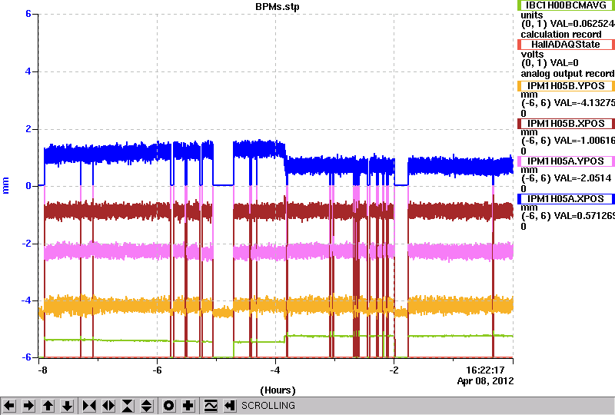
Task: Pan the plot upward with the up arrow
Action: [x=48, y=406]
